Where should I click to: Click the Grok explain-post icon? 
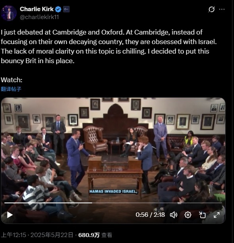point(211,9)
